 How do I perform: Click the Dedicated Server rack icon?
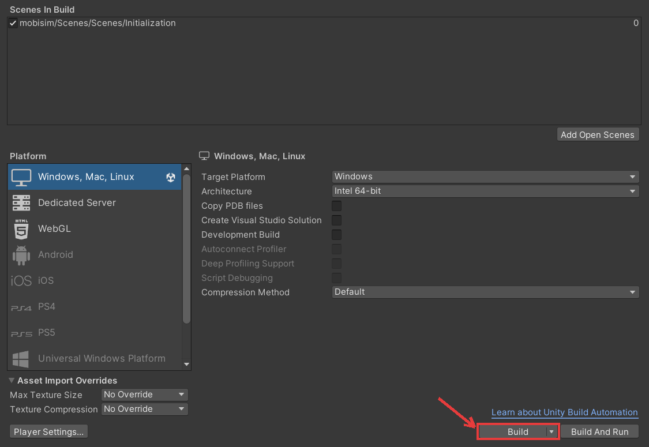click(21, 203)
